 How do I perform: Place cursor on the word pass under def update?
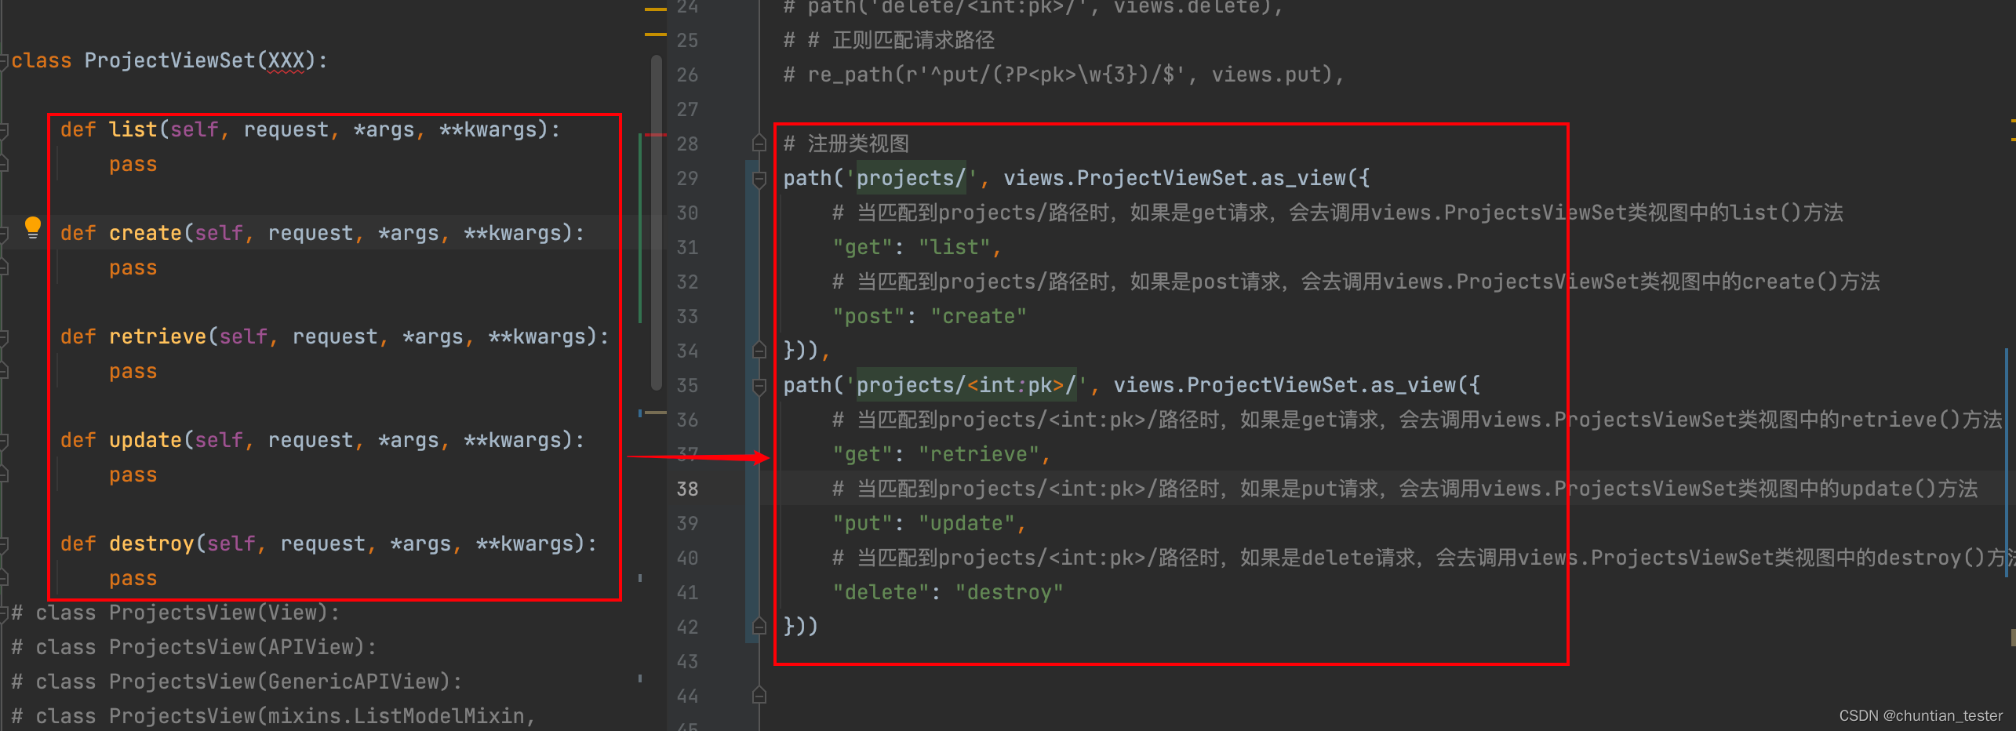pos(132,474)
